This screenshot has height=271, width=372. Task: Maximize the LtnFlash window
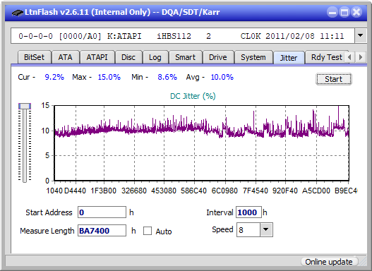point(344,12)
